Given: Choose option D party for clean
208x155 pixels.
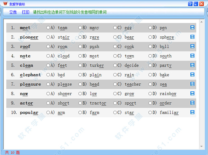Looking at the screenshot, I should pos(150,65).
